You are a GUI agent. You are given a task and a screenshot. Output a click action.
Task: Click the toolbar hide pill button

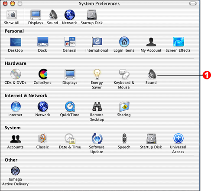(193, 3)
